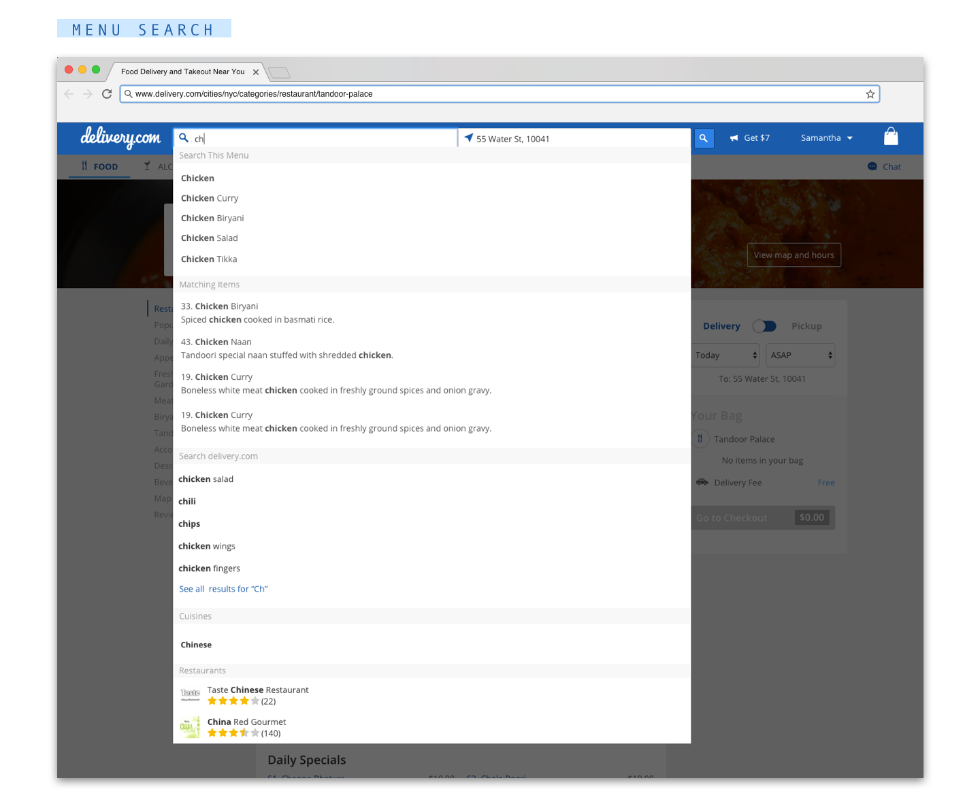Click the location pin in the address field

(469, 138)
